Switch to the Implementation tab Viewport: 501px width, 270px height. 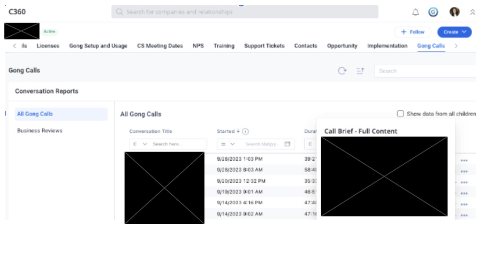point(387,46)
